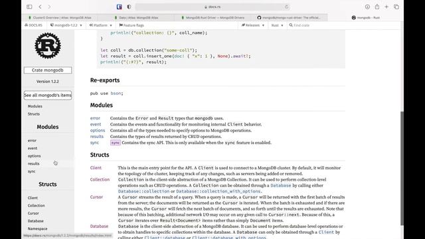Image resolution: width=425 pixels, height=239 pixels.
Task: Open the Platform dropdown menu
Action: pyautogui.click(x=100, y=25)
